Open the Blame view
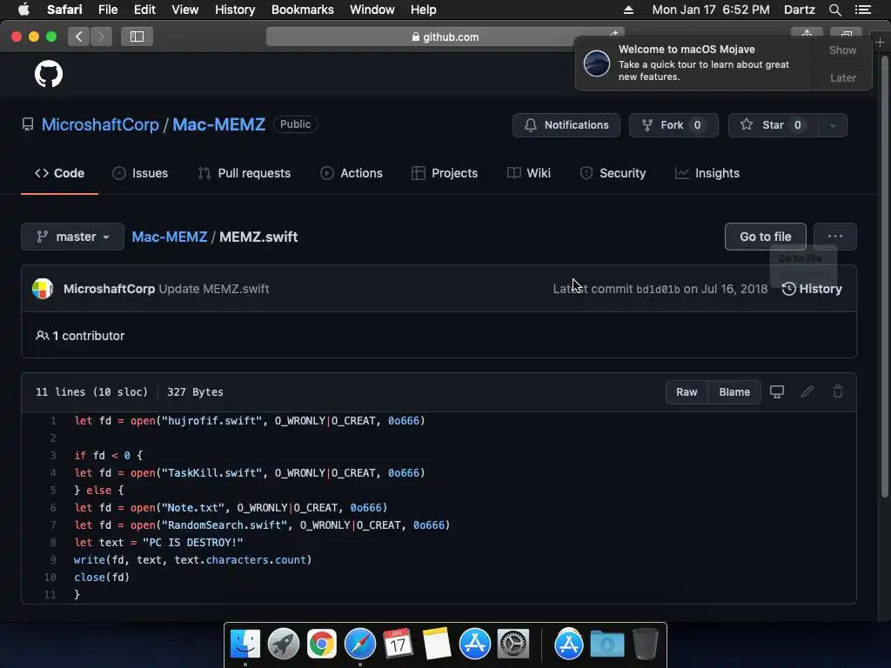The height and width of the screenshot is (668, 891). (x=734, y=392)
